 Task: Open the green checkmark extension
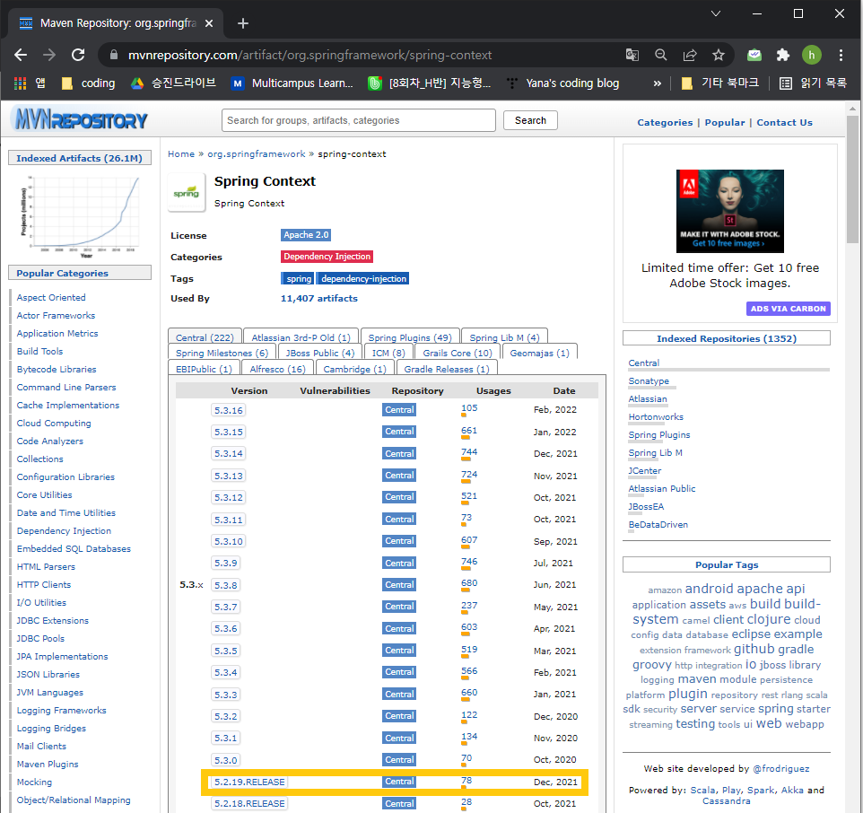pyautogui.click(x=754, y=55)
